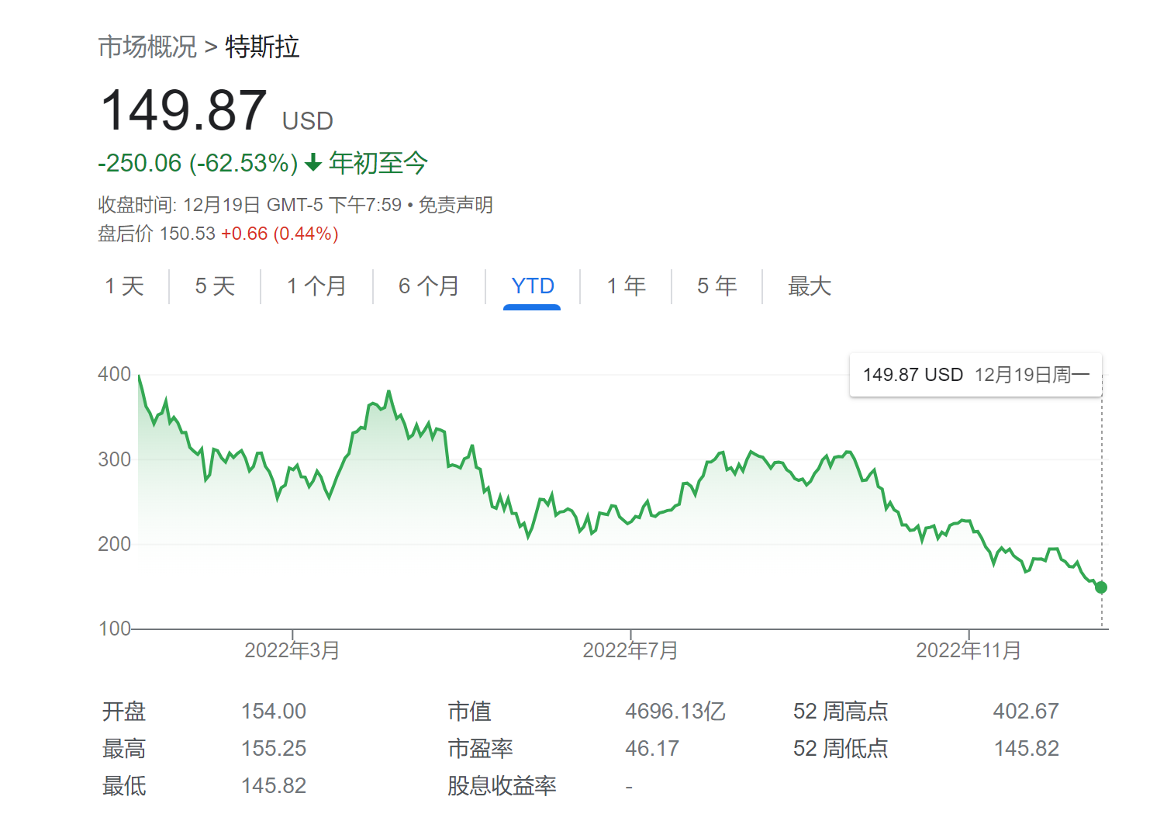Click the 最低 value 145.82
The width and height of the screenshot is (1174, 814).
(x=274, y=785)
